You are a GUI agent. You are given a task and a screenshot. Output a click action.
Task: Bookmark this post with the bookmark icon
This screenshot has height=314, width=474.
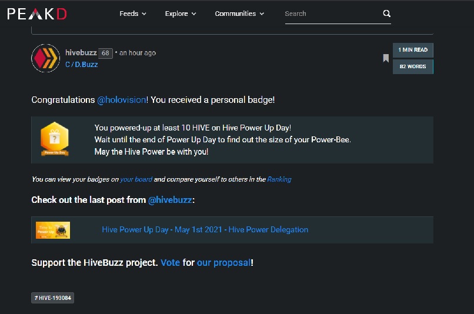pos(386,58)
